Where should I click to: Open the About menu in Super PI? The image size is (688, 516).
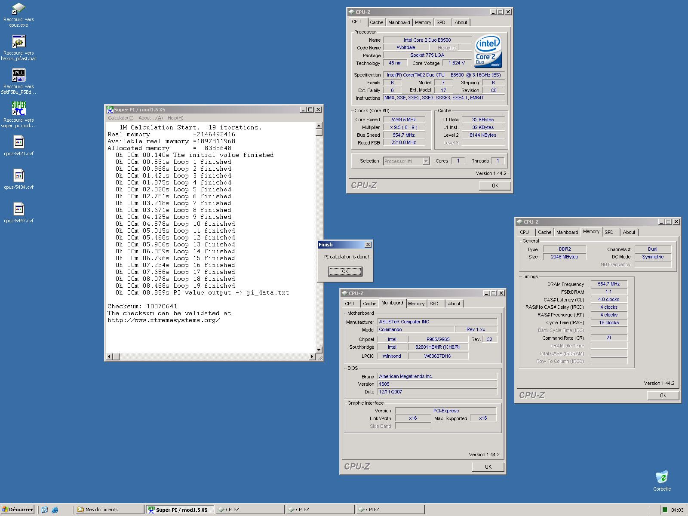coord(150,118)
